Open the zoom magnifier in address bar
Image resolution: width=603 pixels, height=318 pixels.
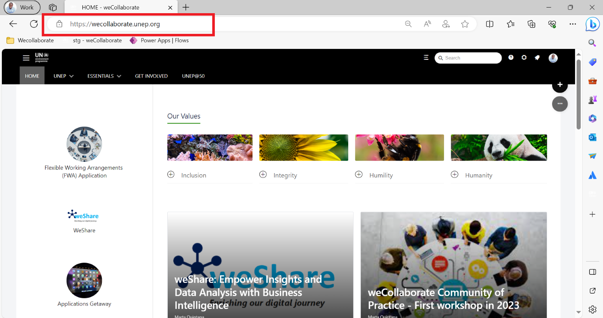408,24
